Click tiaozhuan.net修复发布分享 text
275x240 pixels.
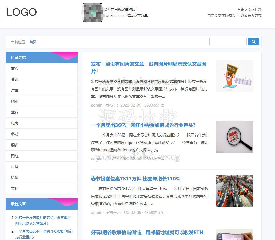point(126,15)
